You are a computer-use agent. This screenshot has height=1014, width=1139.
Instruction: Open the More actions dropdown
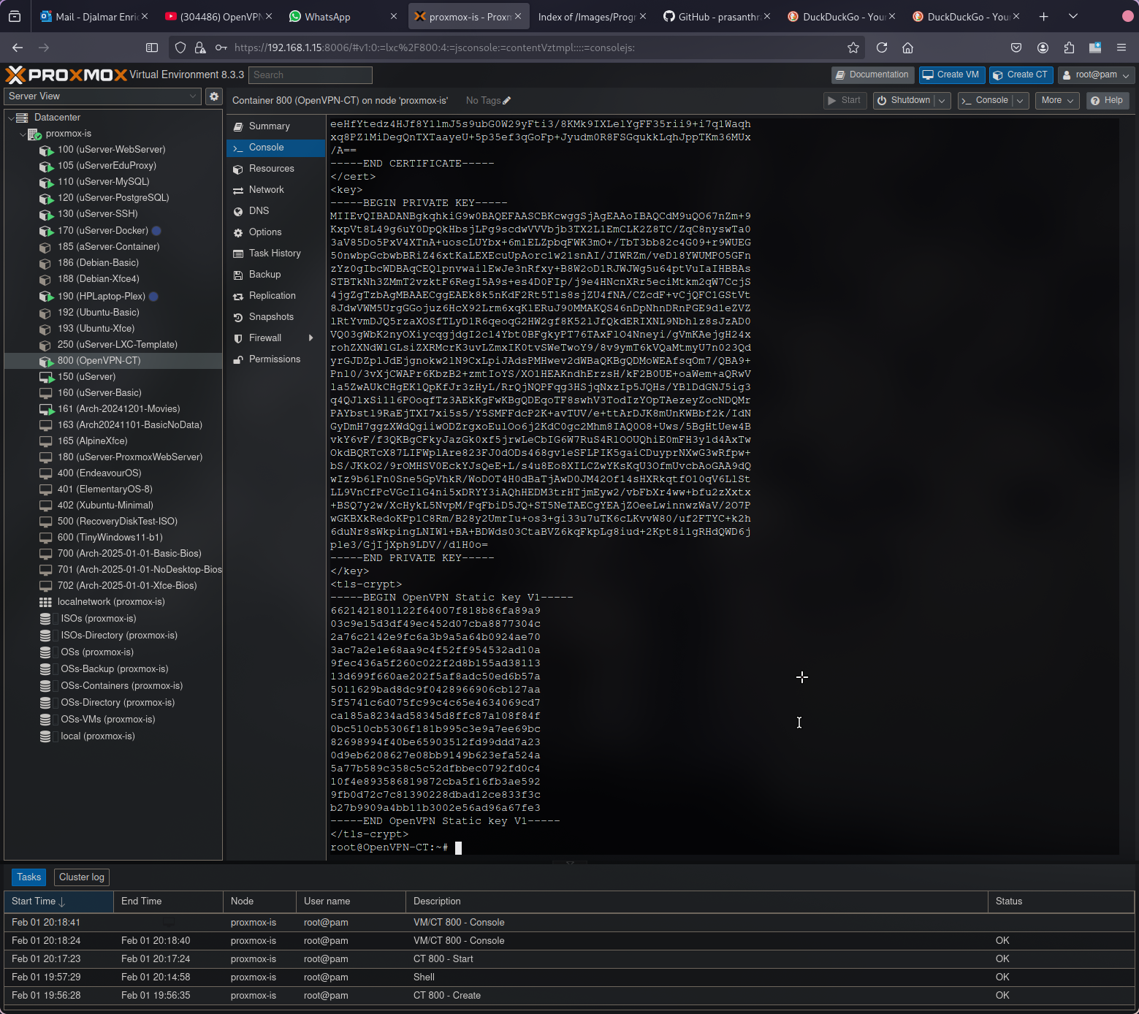click(x=1057, y=101)
